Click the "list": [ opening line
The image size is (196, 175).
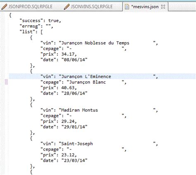coord(31,32)
